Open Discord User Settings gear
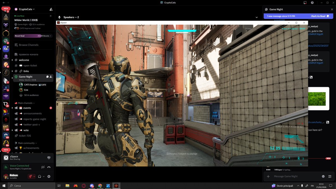 [x=49, y=176]
